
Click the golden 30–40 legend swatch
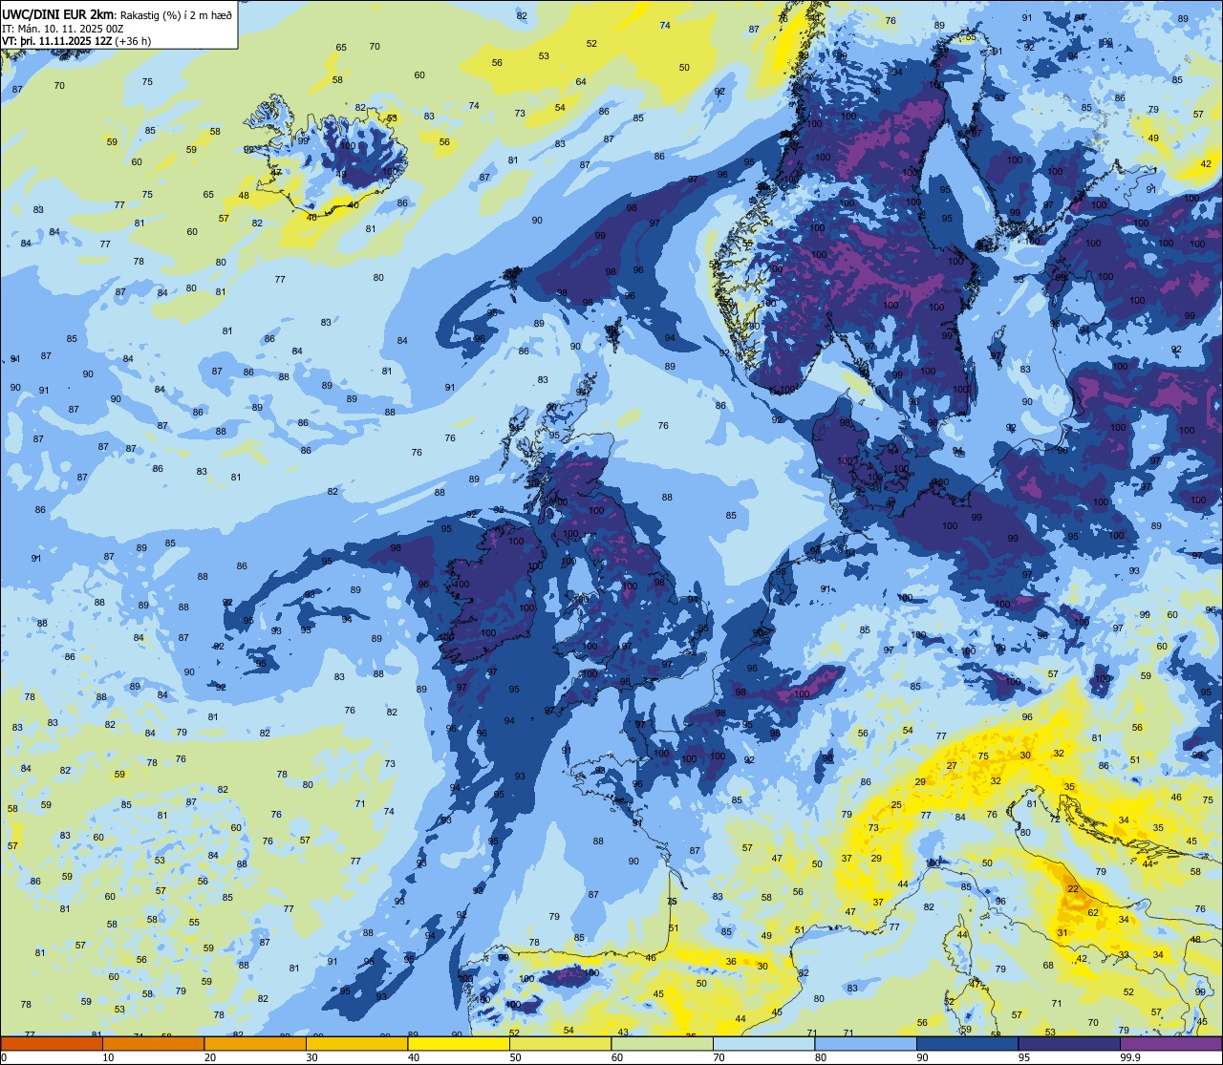click(356, 1044)
